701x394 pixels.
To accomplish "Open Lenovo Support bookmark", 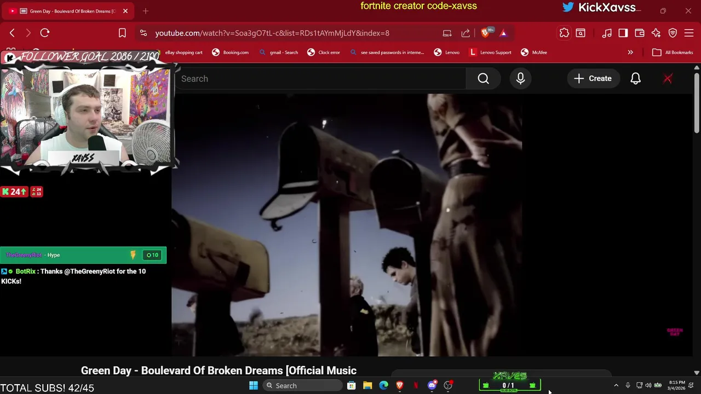I will click(490, 53).
